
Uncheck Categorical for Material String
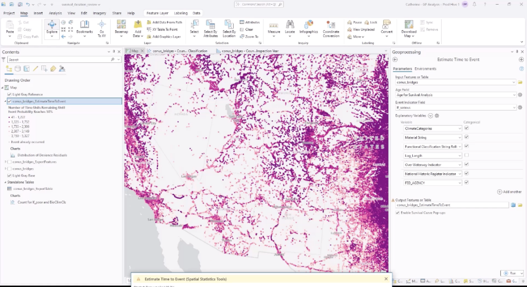point(466,137)
